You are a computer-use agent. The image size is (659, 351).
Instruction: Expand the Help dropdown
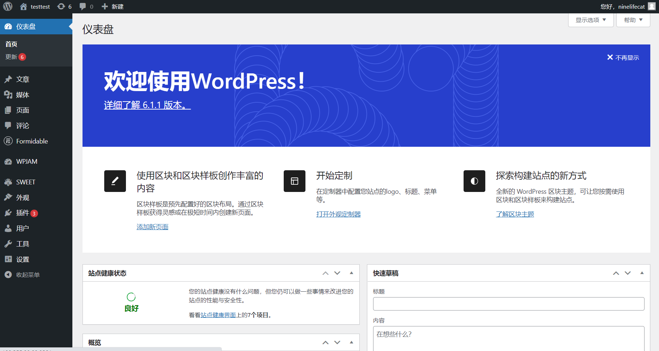pos(633,20)
